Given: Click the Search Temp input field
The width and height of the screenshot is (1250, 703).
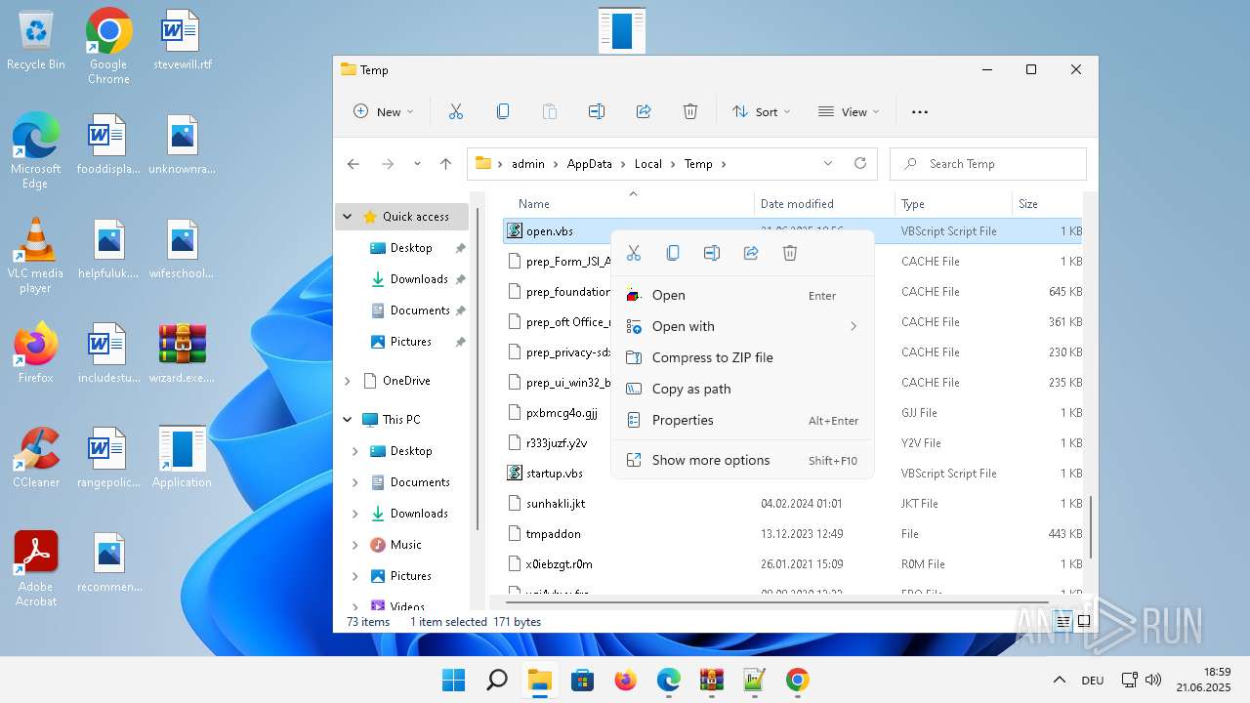Looking at the screenshot, I should click(x=988, y=164).
